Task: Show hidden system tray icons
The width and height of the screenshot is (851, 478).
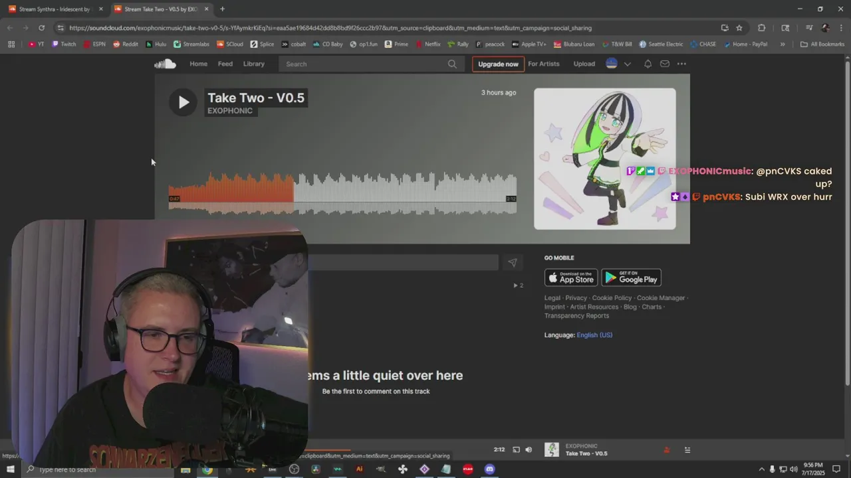Action: point(762,469)
